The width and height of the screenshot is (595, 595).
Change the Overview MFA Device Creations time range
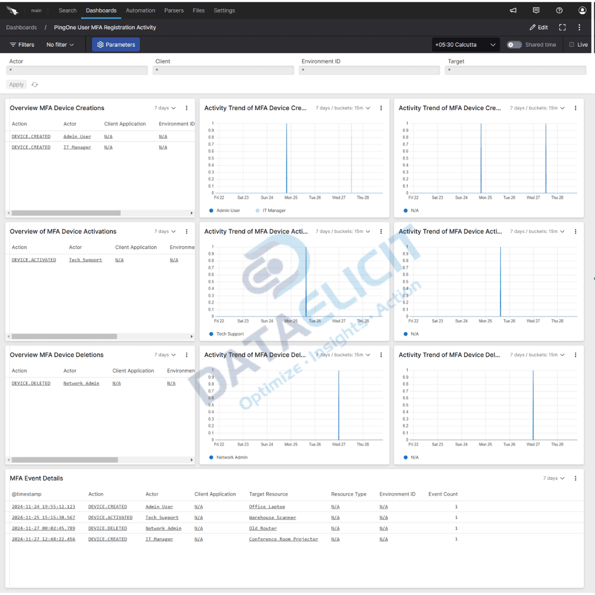coord(164,108)
